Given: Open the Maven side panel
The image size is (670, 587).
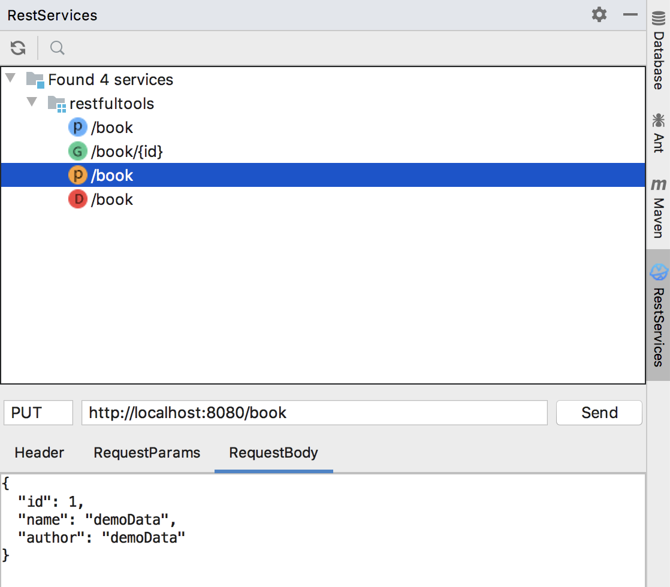Looking at the screenshot, I should coord(658,208).
